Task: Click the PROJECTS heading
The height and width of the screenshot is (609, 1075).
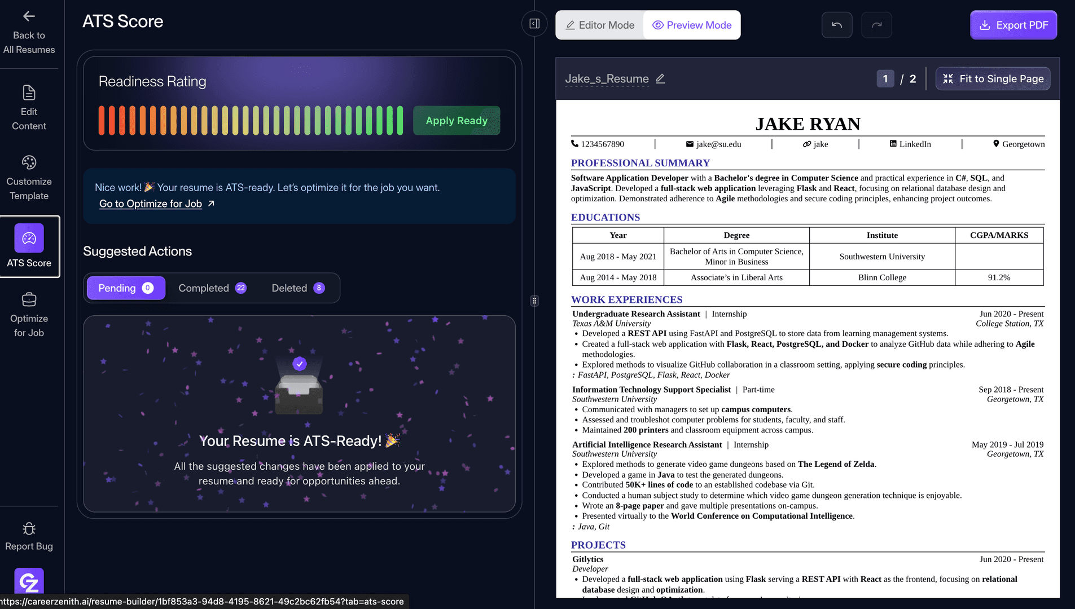Action: coord(598,545)
